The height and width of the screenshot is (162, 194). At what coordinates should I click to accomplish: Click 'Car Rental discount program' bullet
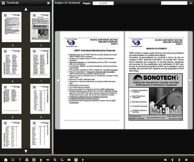click(80, 87)
